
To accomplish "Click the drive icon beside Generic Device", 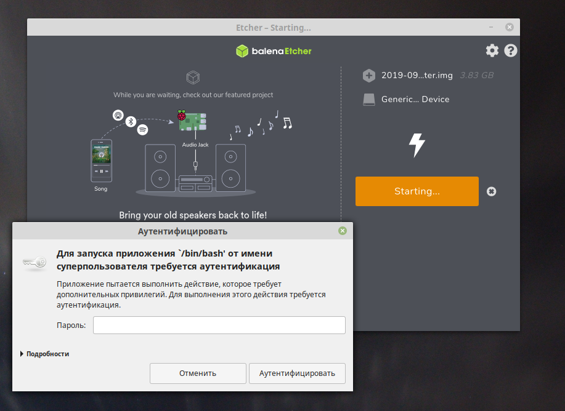I will point(368,99).
